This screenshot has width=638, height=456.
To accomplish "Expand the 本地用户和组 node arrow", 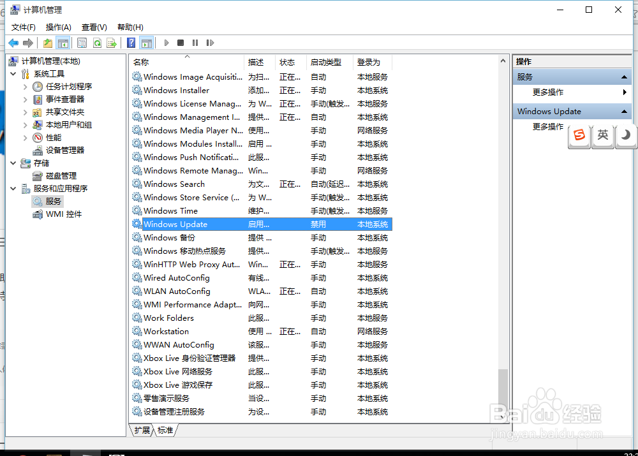I will (x=26, y=125).
